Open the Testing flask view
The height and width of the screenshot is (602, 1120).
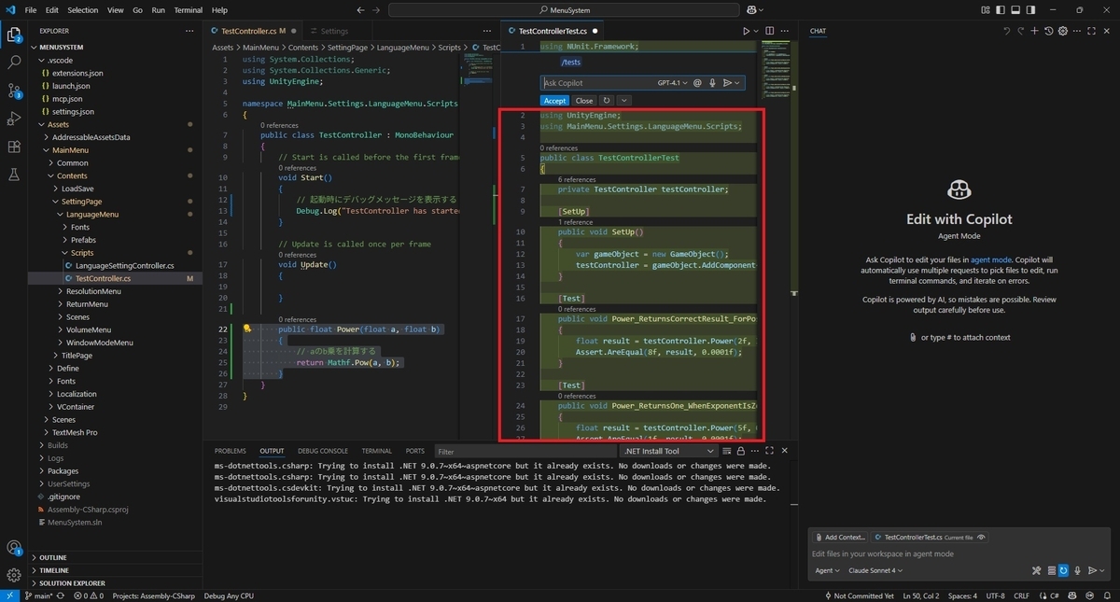[x=14, y=175]
